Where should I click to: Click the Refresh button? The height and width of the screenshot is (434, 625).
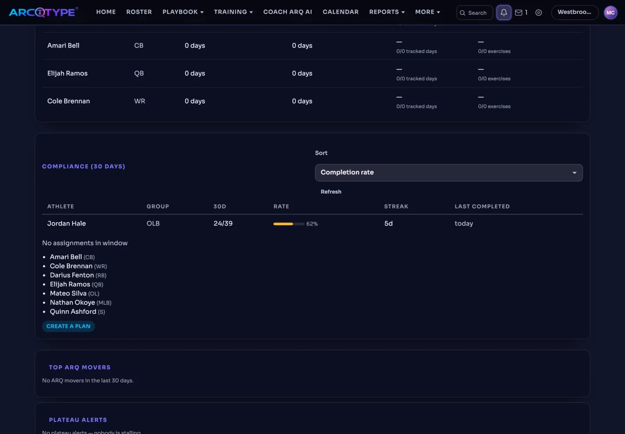tap(331, 192)
